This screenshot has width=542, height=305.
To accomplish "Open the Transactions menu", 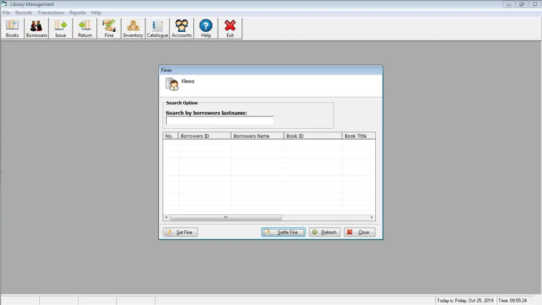I will [x=51, y=12].
